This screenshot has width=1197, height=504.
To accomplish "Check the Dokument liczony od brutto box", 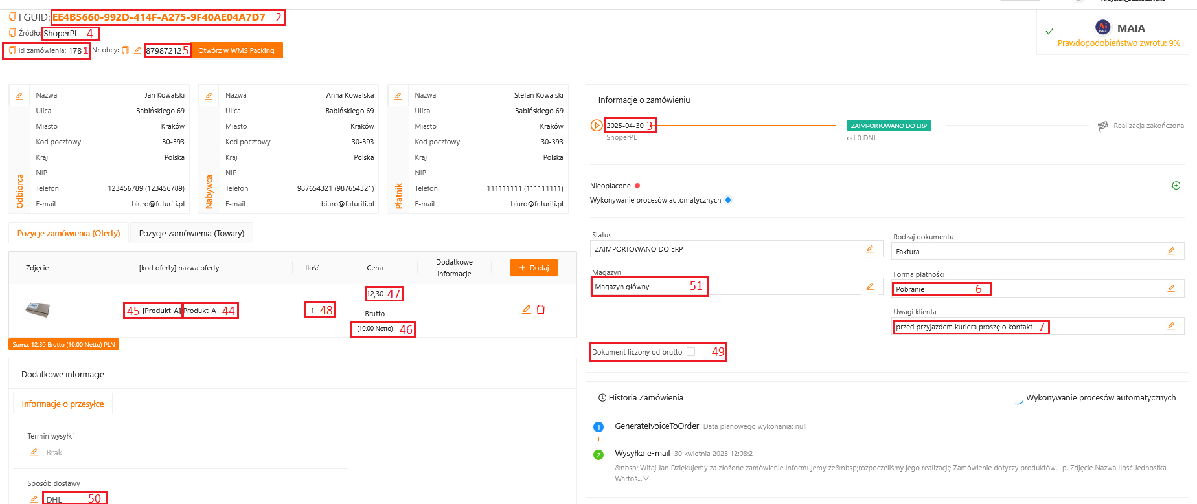I will (691, 352).
